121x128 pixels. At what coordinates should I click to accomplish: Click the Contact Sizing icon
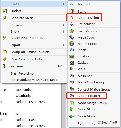[x=72, y=18]
